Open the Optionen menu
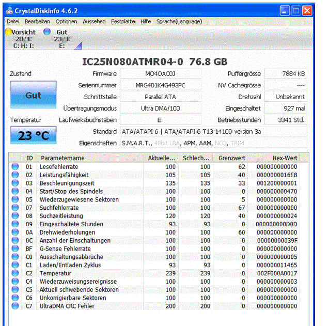Screen dimensions: 328x326 [66, 22]
